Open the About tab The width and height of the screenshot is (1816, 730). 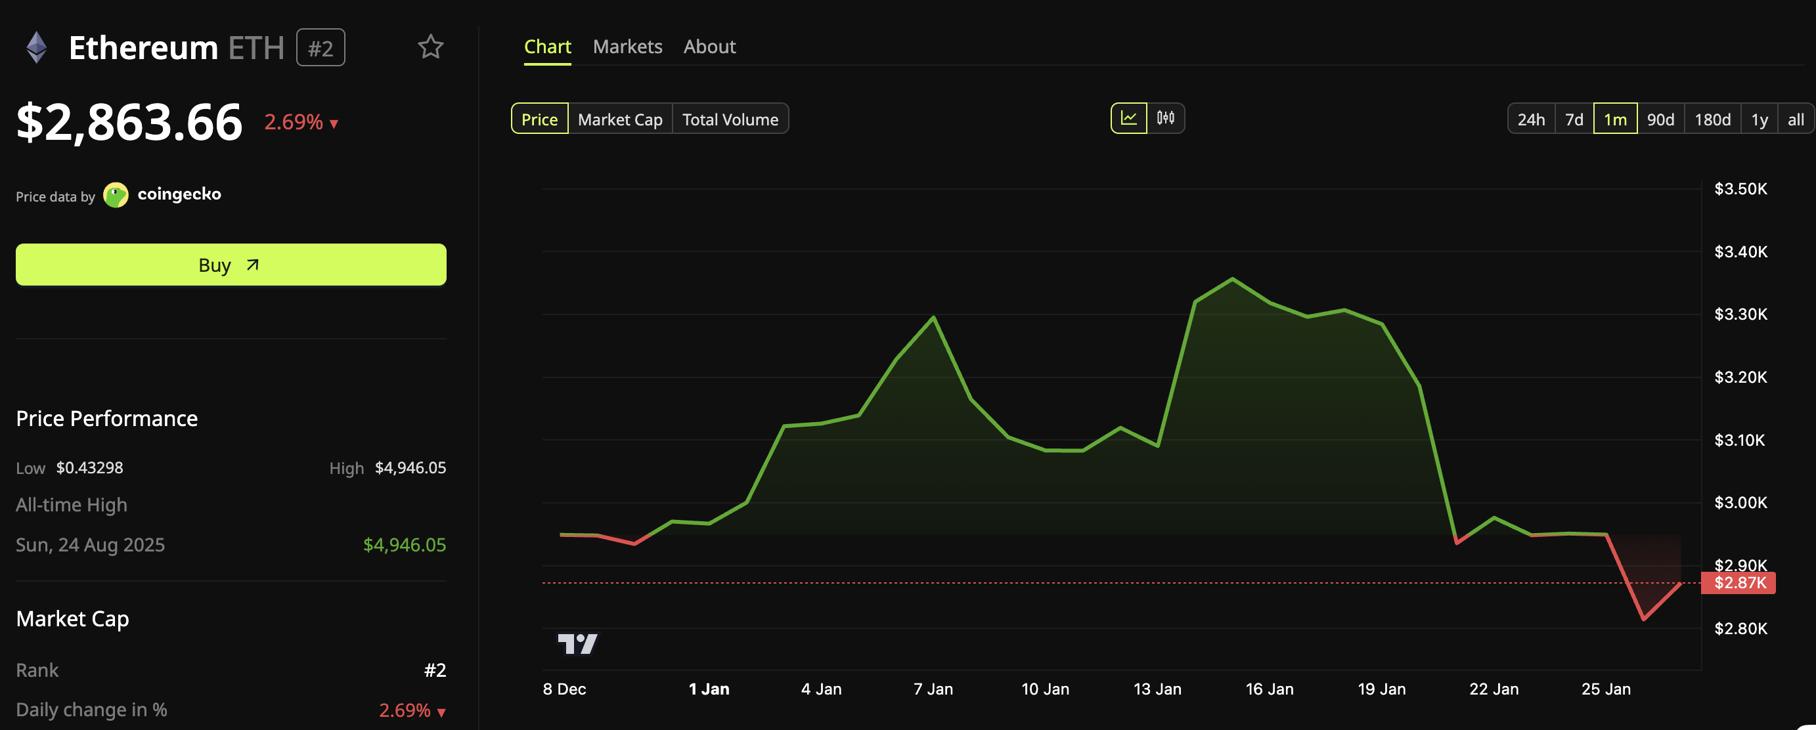click(x=709, y=47)
